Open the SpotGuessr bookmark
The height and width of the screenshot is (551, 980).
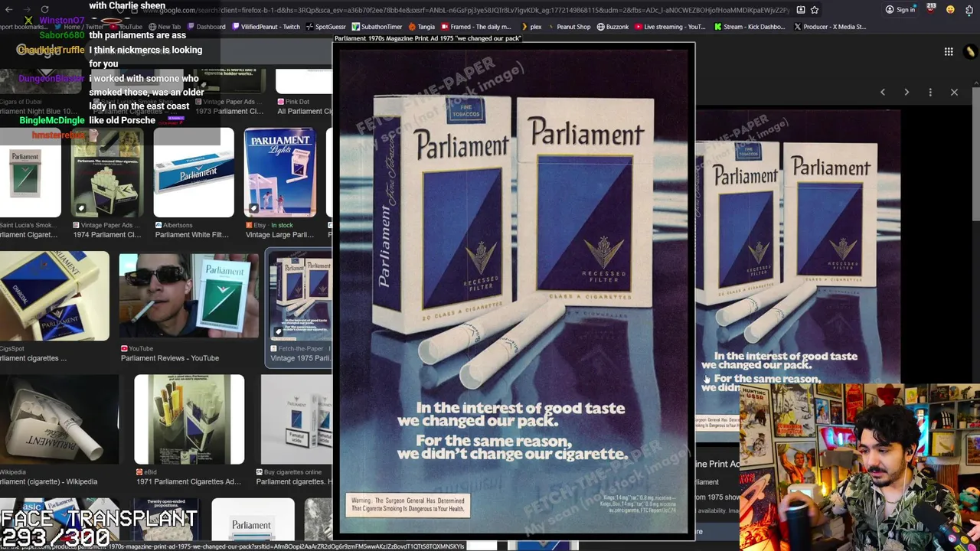click(x=325, y=27)
